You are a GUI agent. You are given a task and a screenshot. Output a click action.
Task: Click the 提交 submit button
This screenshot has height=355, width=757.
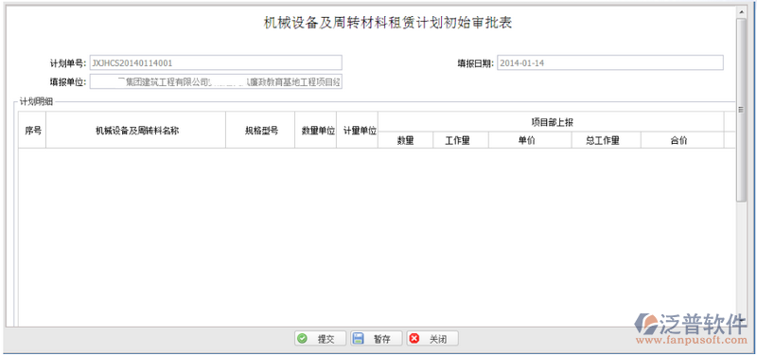(321, 339)
